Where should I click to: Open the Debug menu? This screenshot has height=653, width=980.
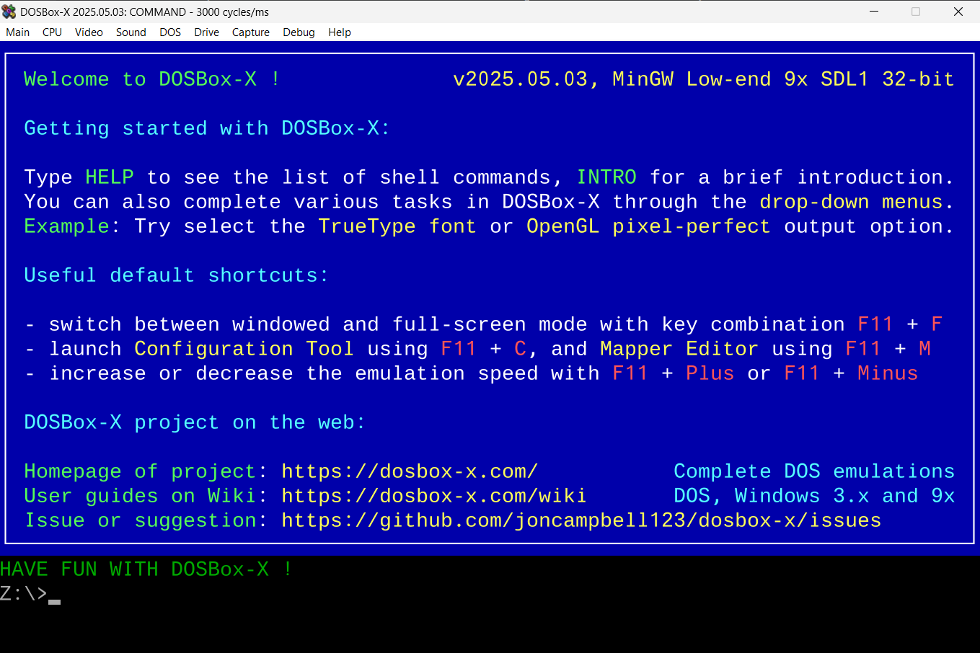click(298, 32)
